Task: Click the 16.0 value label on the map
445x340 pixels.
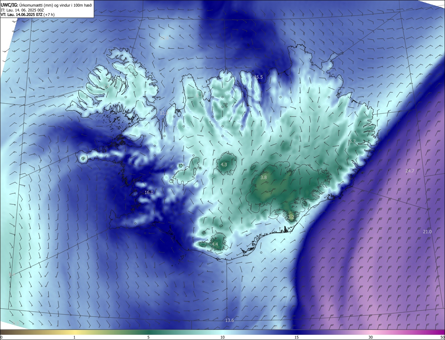Action: point(149,192)
